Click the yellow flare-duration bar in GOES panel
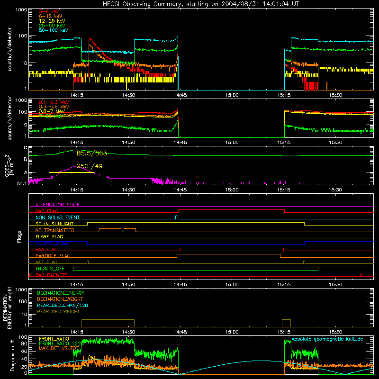The image size is (379, 379). pyautogui.click(x=72, y=172)
